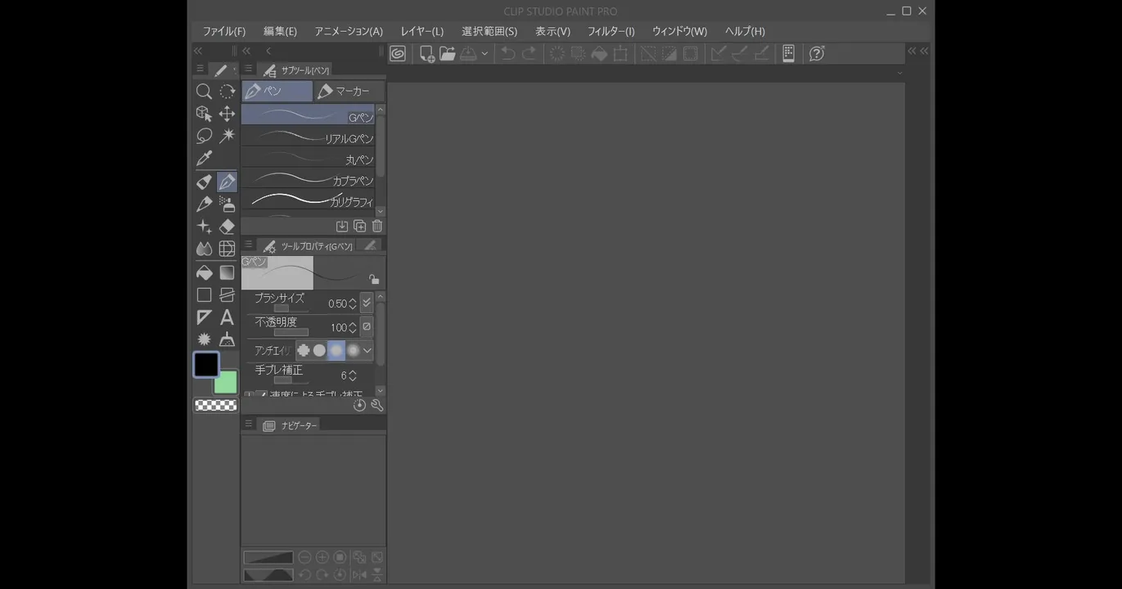Viewport: 1122px width, 589px height.
Task: Open brush size dynamics dropdown
Action: [367, 303]
